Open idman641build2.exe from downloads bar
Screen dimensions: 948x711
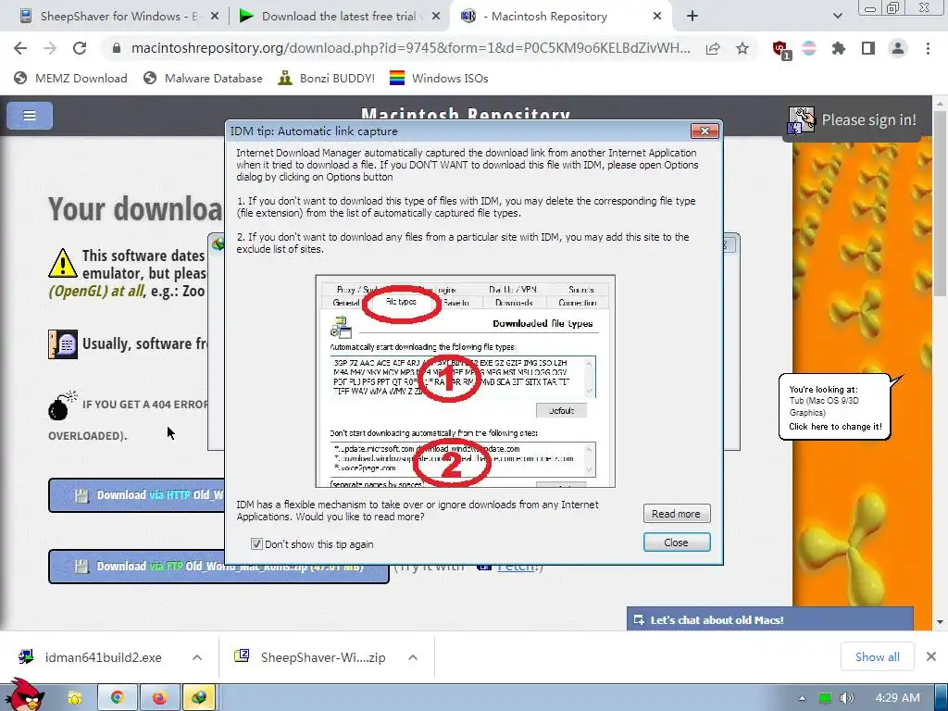(92, 657)
